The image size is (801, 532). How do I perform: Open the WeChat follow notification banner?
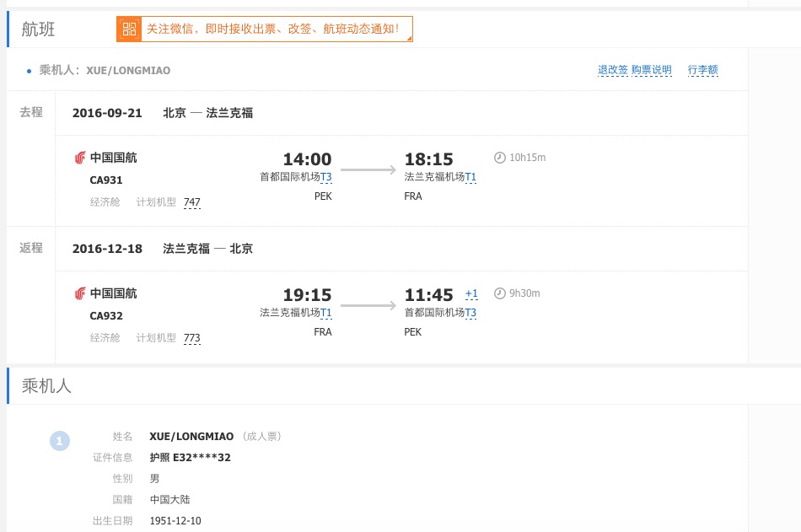(x=265, y=30)
